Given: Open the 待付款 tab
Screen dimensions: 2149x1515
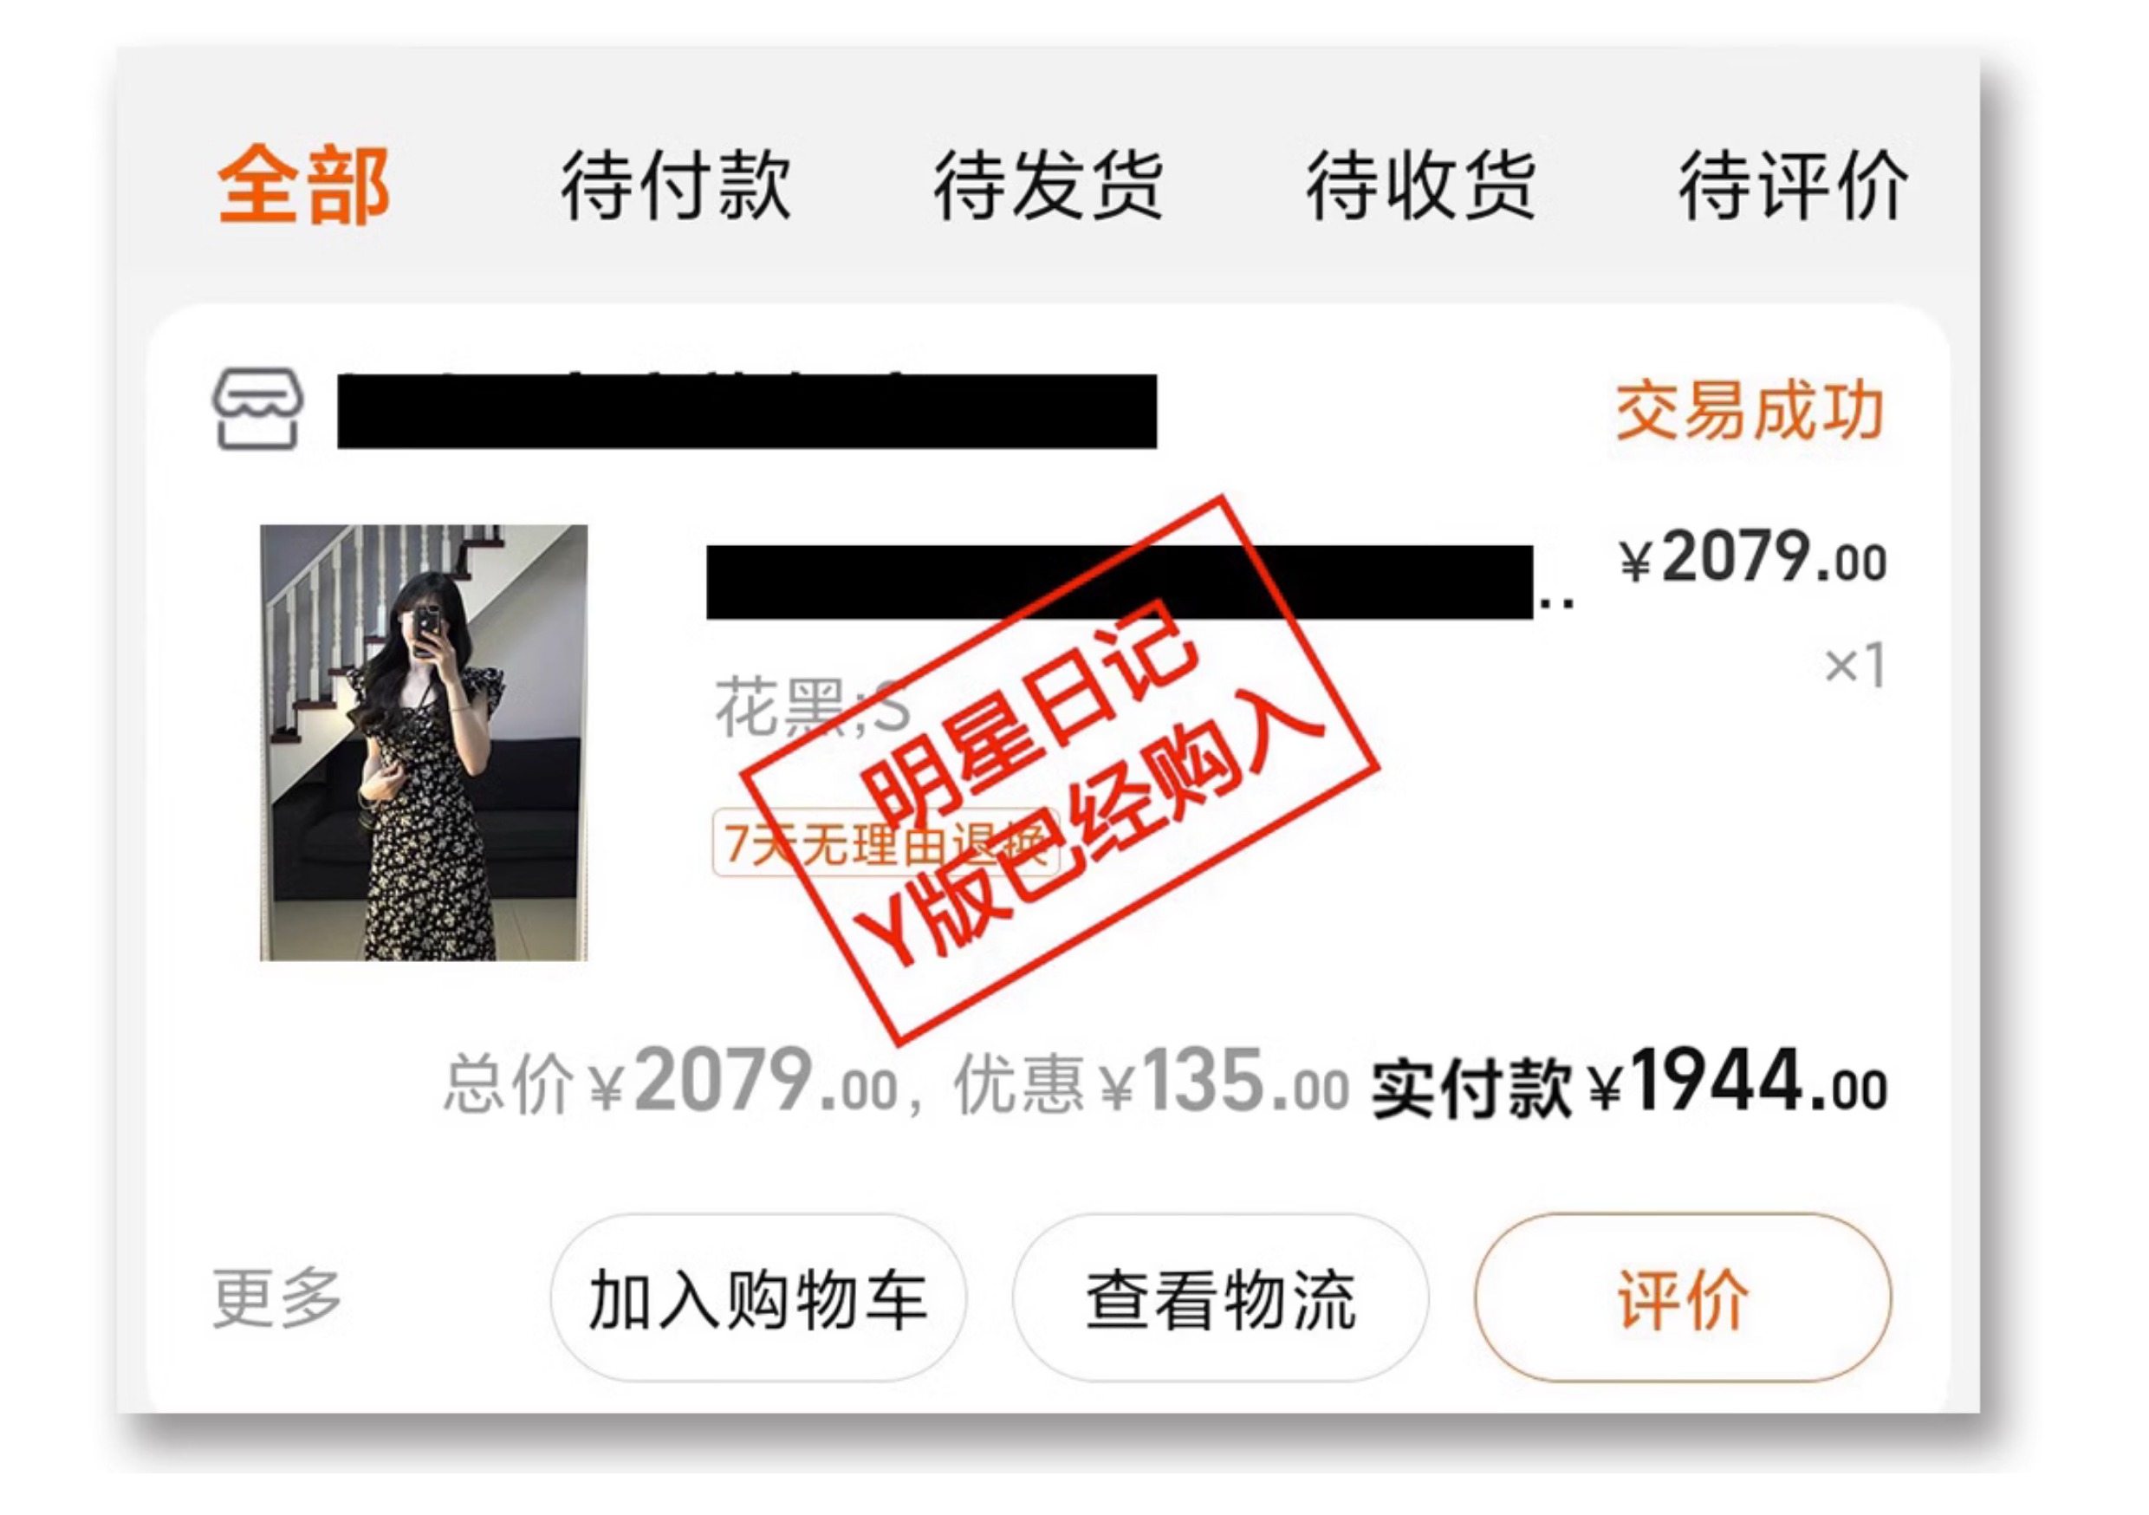Looking at the screenshot, I should [x=676, y=185].
